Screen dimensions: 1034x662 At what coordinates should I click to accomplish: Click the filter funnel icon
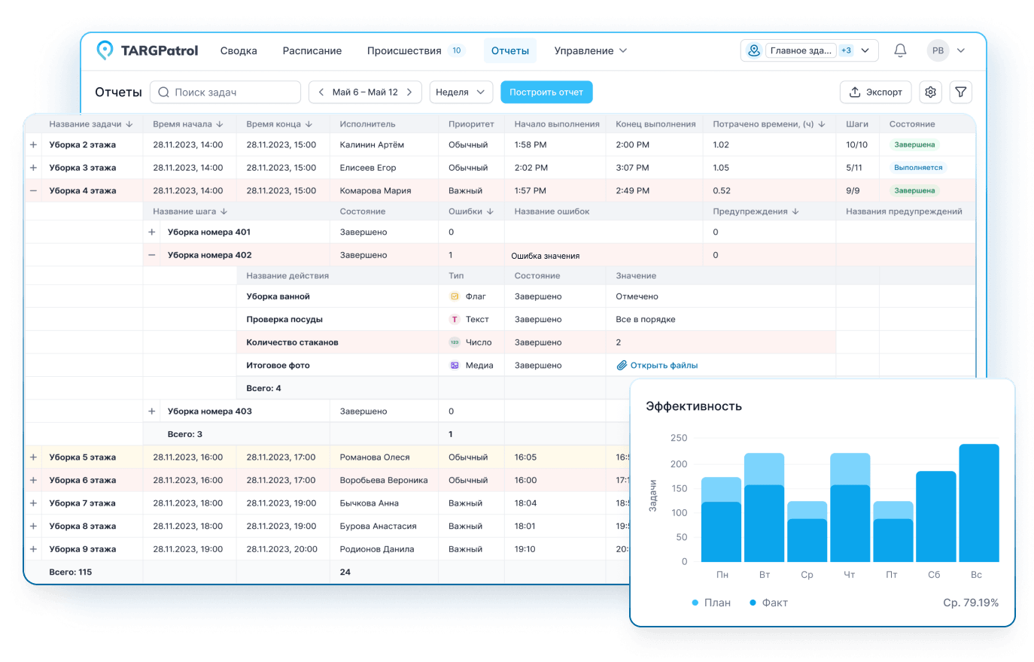(x=961, y=92)
